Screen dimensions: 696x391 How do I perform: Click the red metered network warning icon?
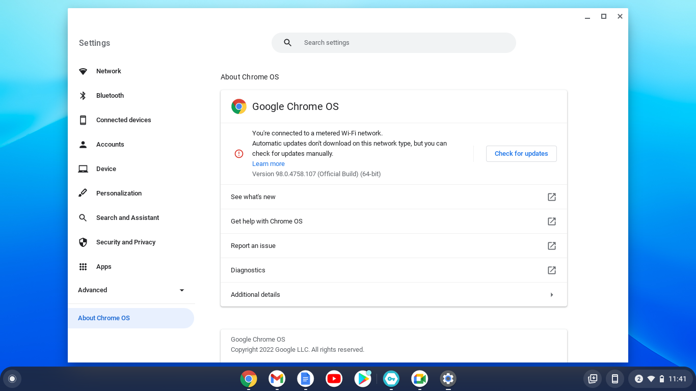click(x=239, y=154)
